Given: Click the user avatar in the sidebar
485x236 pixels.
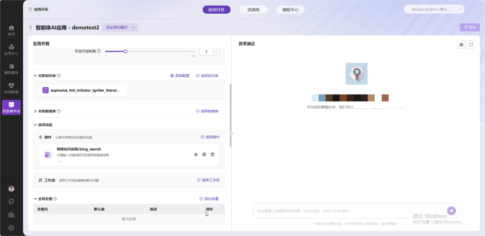Looking at the screenshot, I should tap(11, 189).
